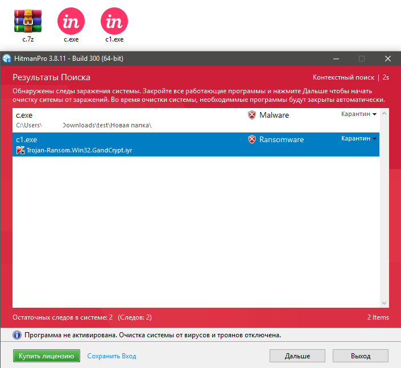
Task: Open the Карантин dropdown for c1.exe
Action: [359, 138]
